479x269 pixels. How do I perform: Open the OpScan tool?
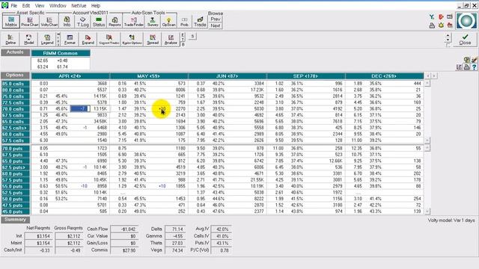pos(168,22)
